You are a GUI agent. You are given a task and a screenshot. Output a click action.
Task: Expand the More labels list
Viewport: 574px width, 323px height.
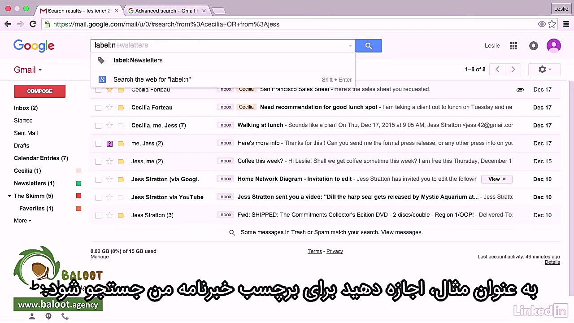tap(22, 221)
